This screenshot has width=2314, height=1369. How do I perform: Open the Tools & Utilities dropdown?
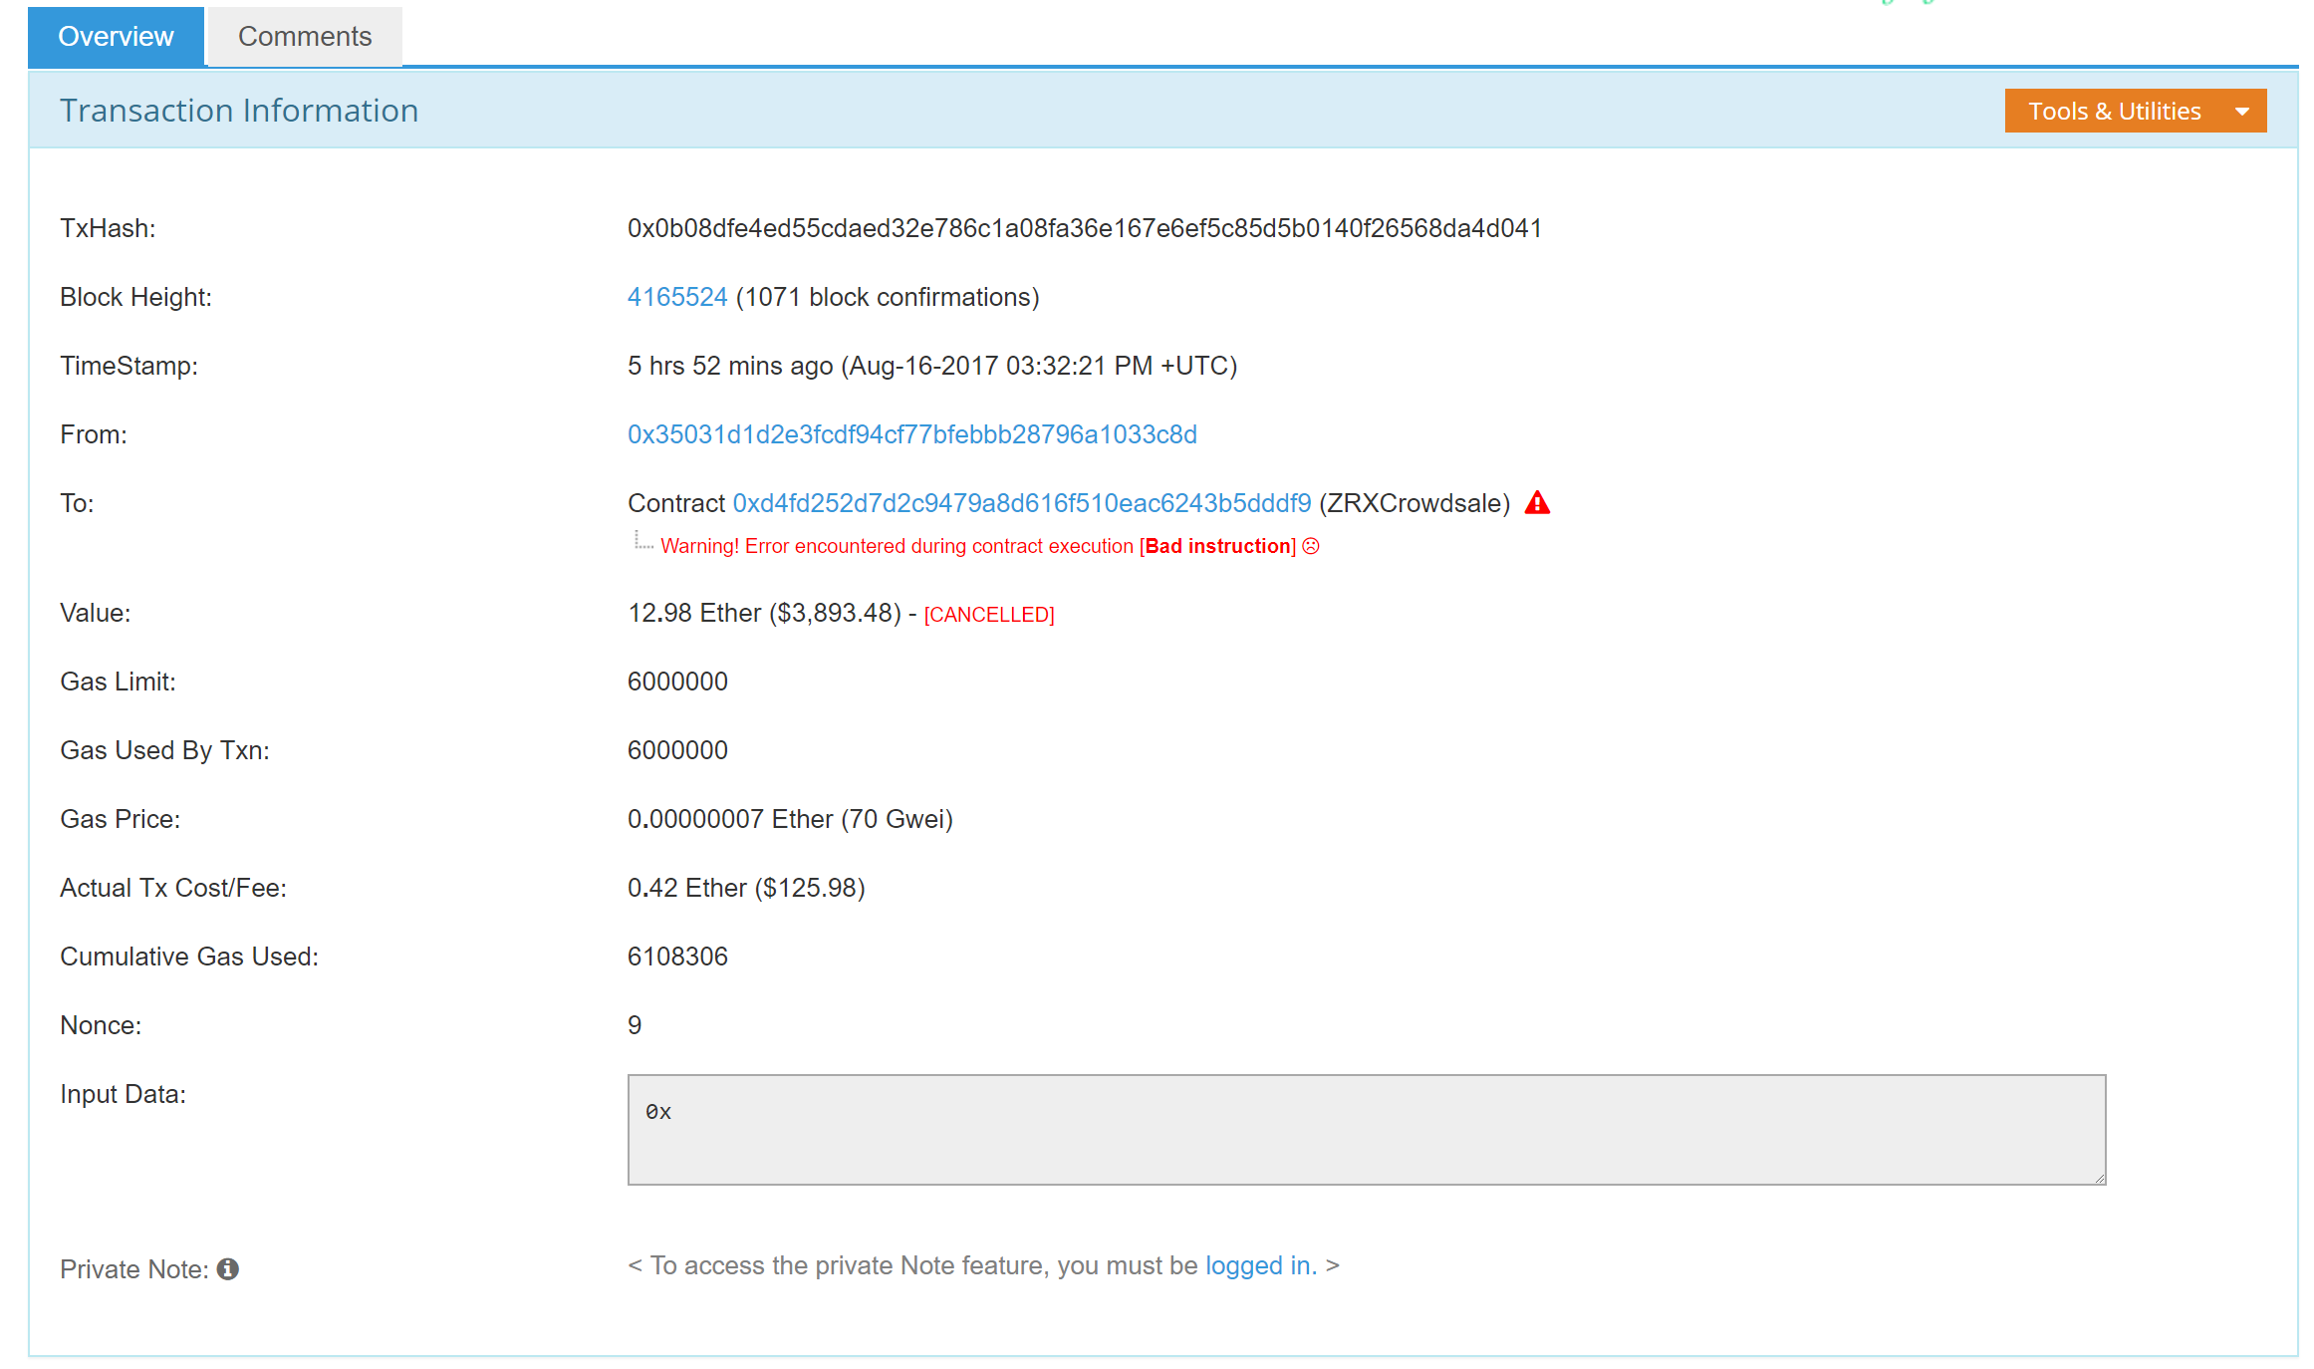pyautogui.click(x=2134, y=111)
